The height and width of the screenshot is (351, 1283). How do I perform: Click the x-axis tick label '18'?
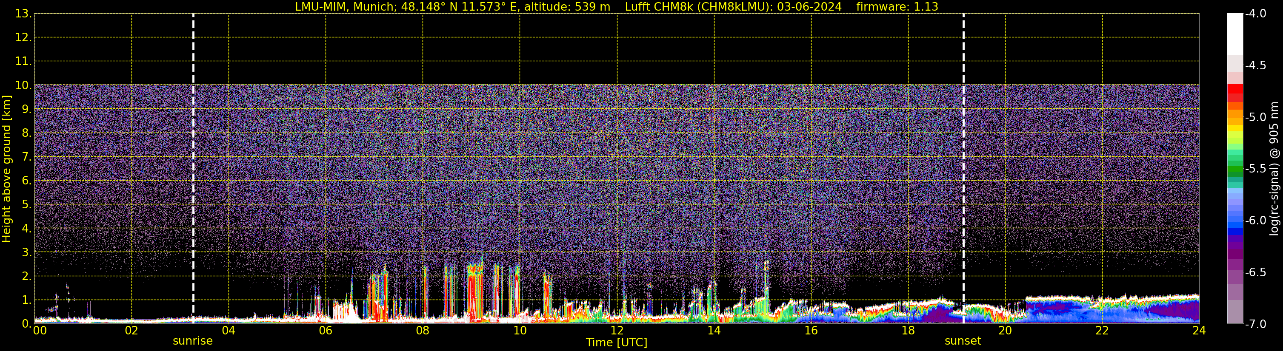pyautogui.click(x=909, y=331)
